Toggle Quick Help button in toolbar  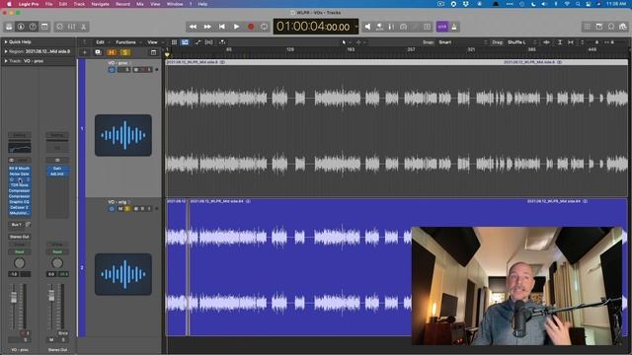(33, 27)
